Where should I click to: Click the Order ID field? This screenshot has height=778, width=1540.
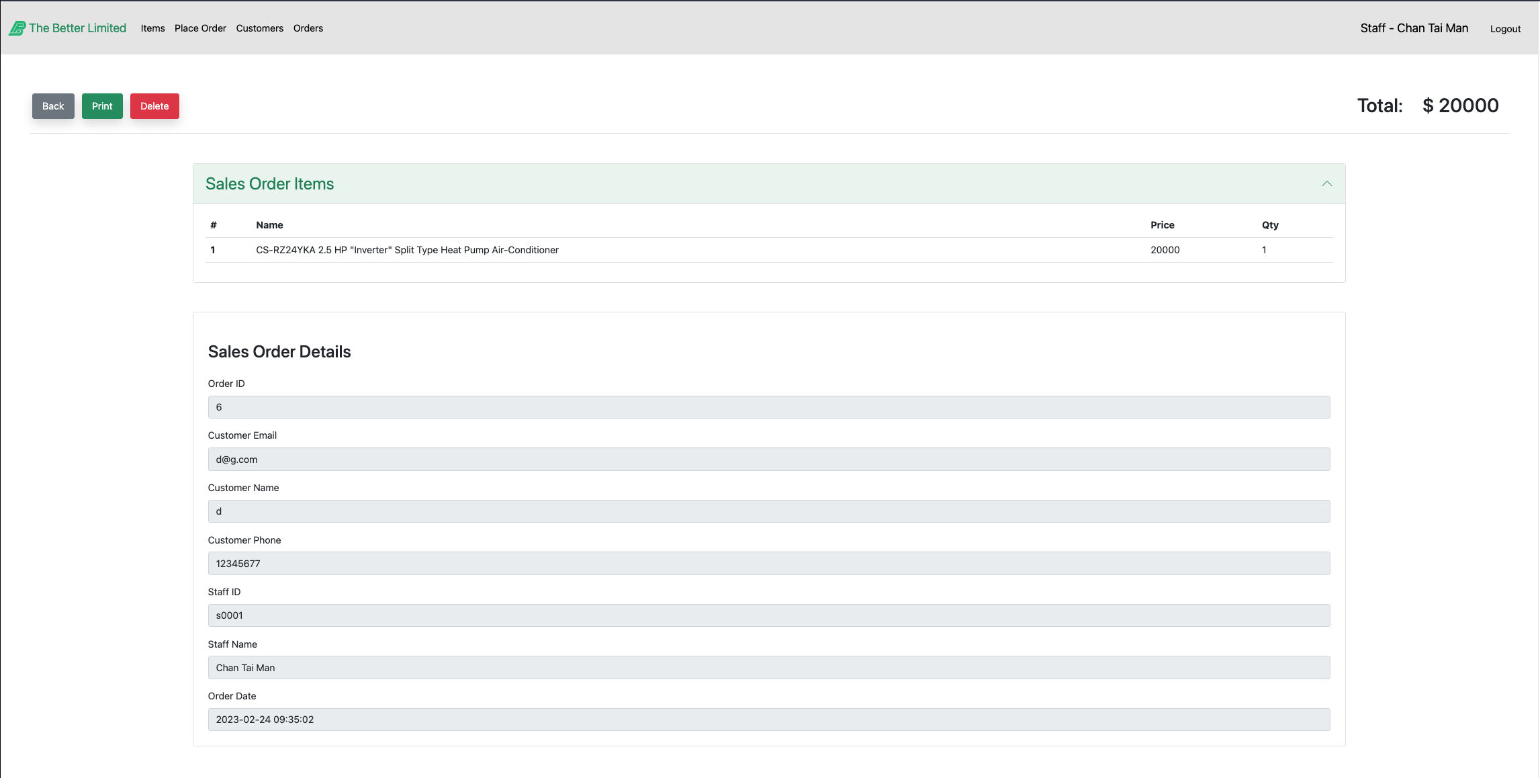768,407
